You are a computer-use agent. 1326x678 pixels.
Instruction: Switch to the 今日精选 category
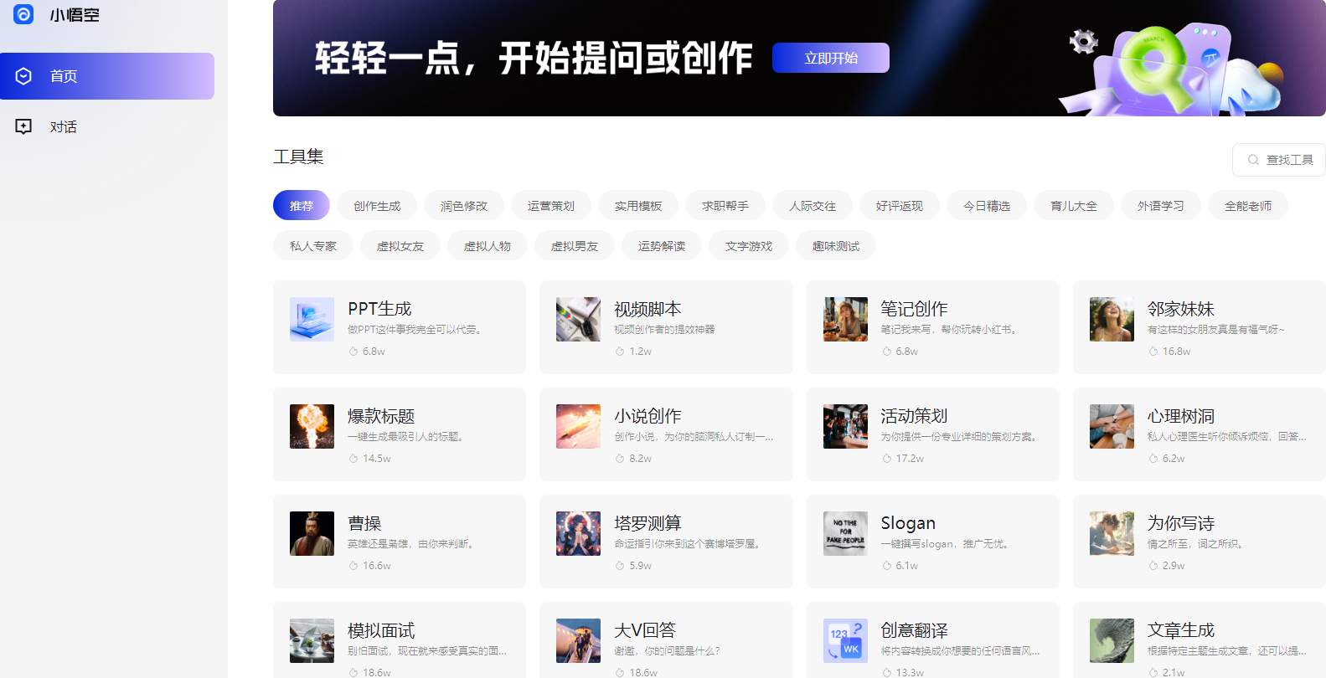(987, 206)
